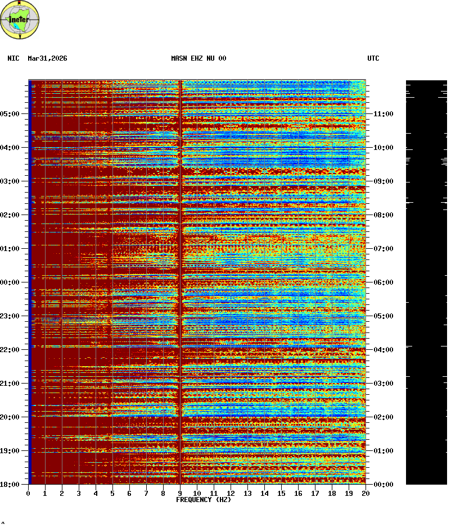Click the Ineter logo in the corner

(x=20, y=20)
